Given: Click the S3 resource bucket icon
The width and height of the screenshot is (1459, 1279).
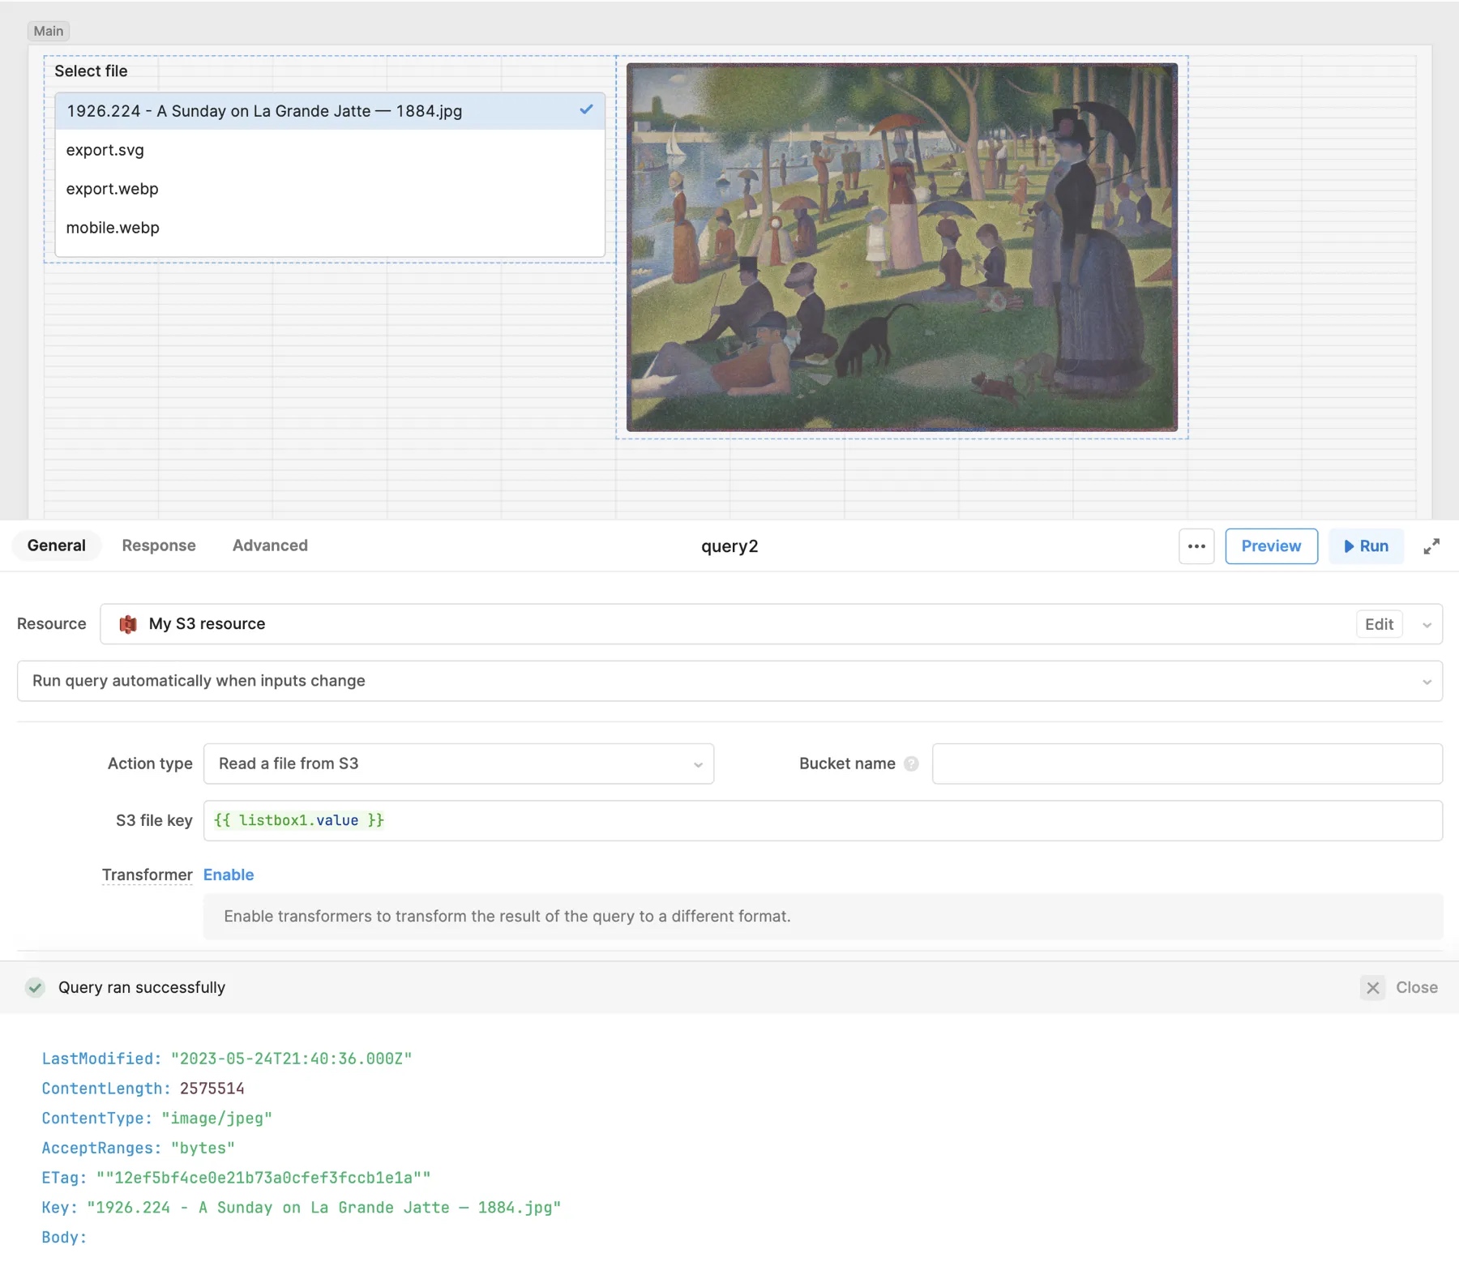Looking at the screenshot, I should click(128, 624).
